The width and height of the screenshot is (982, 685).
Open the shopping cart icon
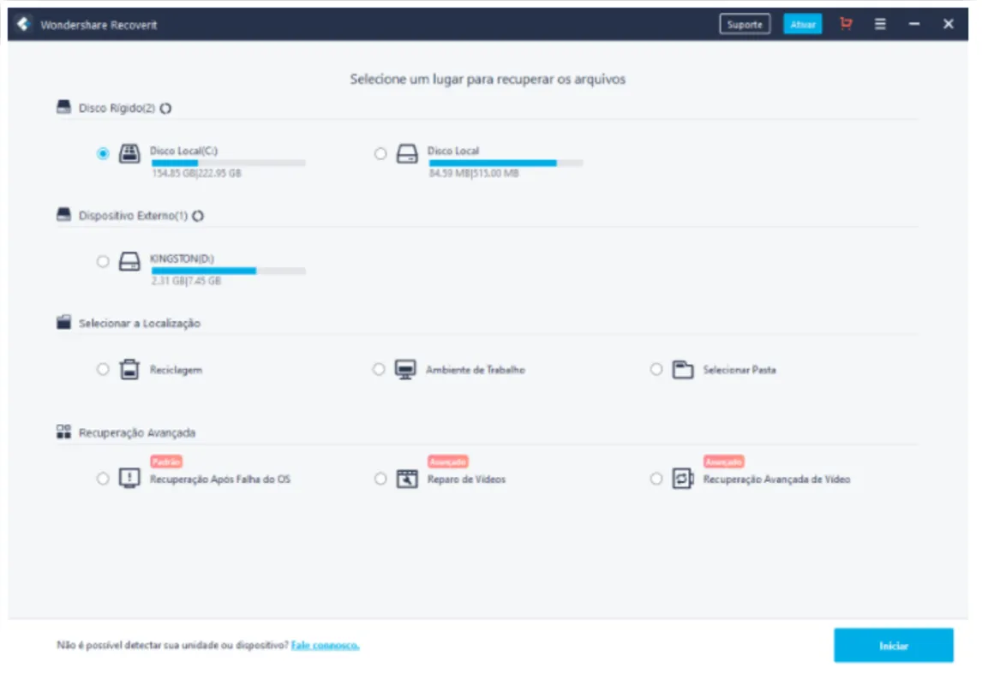click(846, 24)
